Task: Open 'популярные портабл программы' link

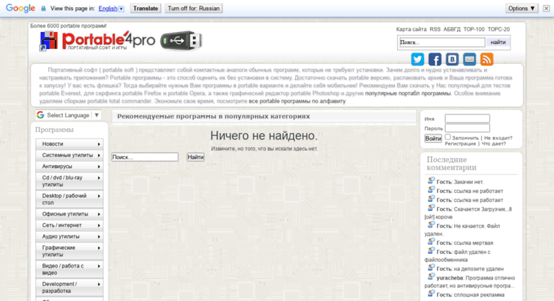Action: tap(408, 93)
